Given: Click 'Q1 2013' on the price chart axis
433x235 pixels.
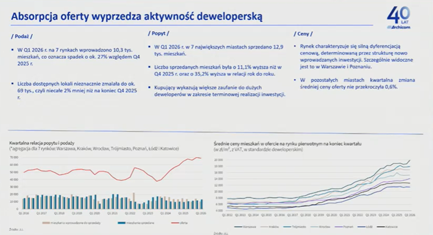Looking at the screenshot, I should (240, 215).
